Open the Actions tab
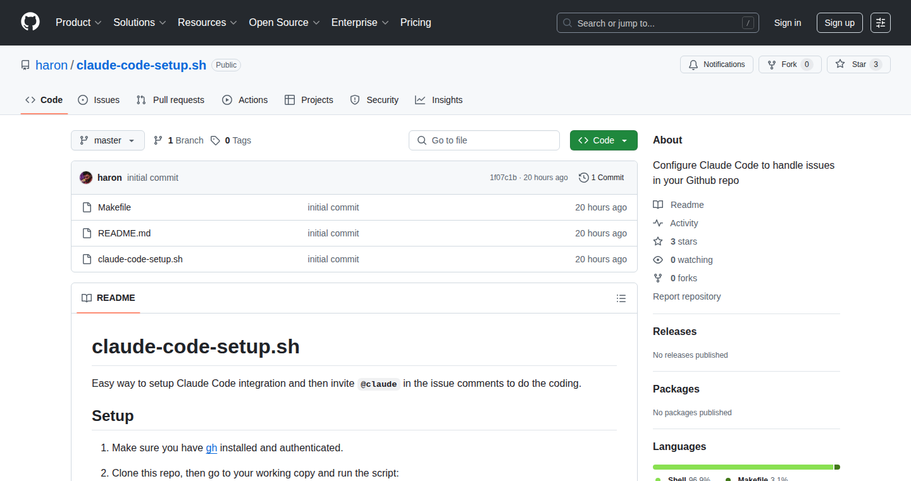This screenshot has height=481, width=911. 245,100
